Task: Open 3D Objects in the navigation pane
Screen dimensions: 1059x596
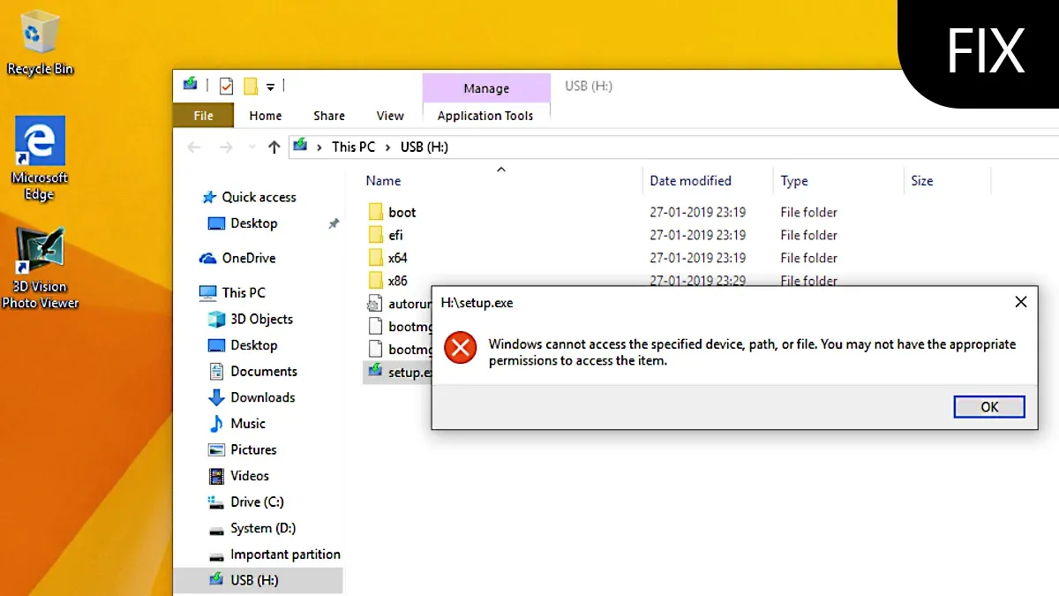Action: 251,319
